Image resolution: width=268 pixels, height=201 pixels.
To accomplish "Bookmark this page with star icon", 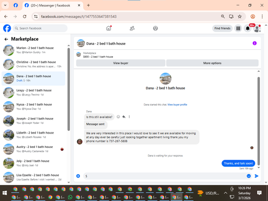I will click(x=240, y=17).
